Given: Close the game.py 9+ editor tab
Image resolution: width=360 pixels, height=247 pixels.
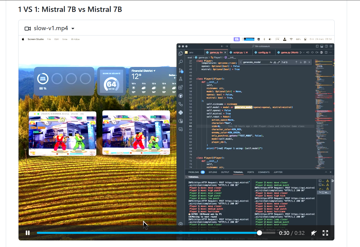Looking at the screenshot, I should (x=225, y=52).
